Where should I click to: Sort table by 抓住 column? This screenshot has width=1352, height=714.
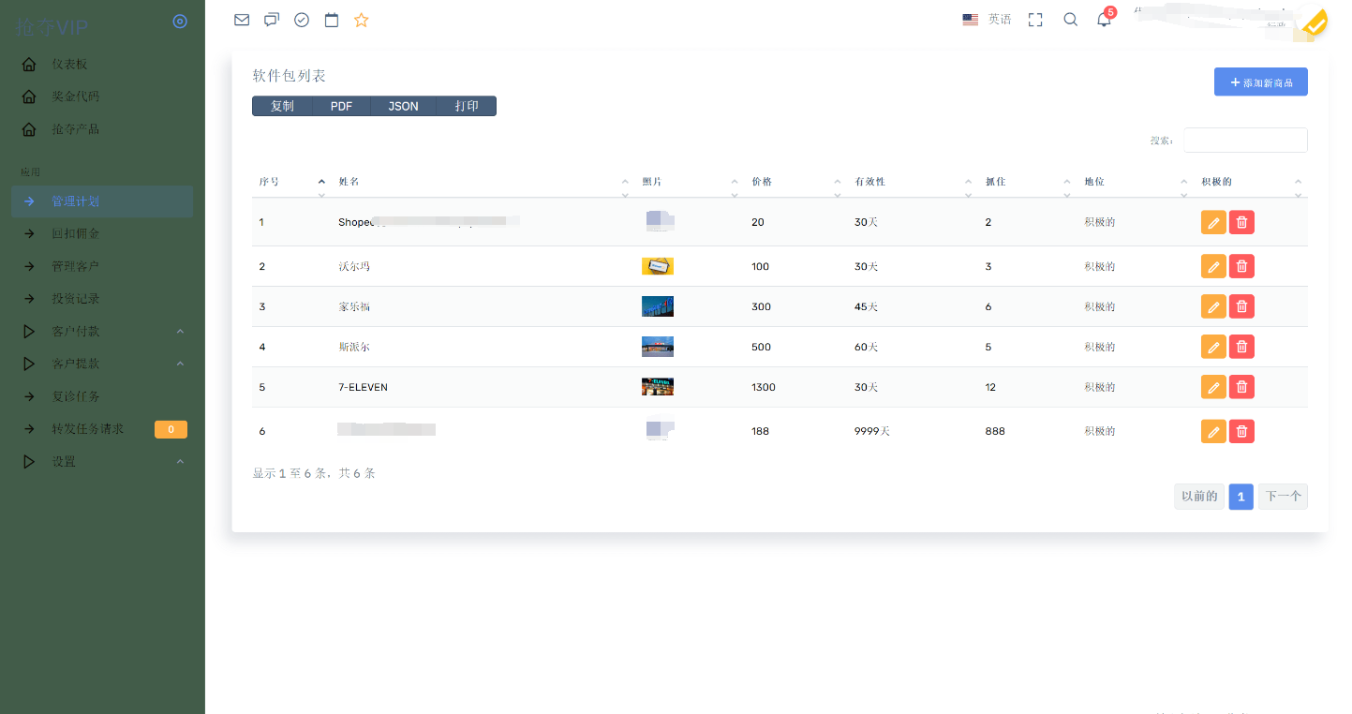pos(1027,182)
